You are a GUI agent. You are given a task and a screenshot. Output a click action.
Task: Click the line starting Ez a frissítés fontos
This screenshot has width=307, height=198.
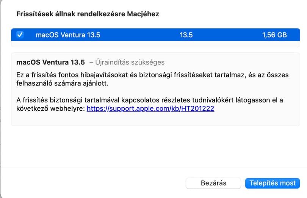pos(152,75)
